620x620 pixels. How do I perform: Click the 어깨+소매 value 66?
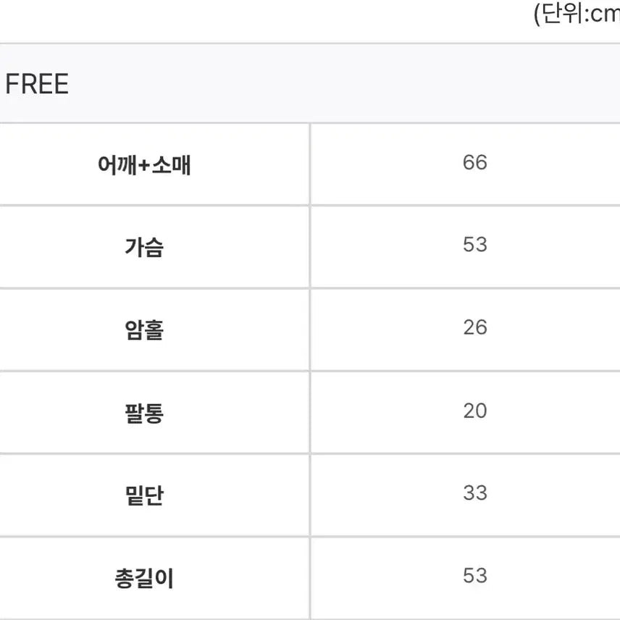click(x=475, y=163)
